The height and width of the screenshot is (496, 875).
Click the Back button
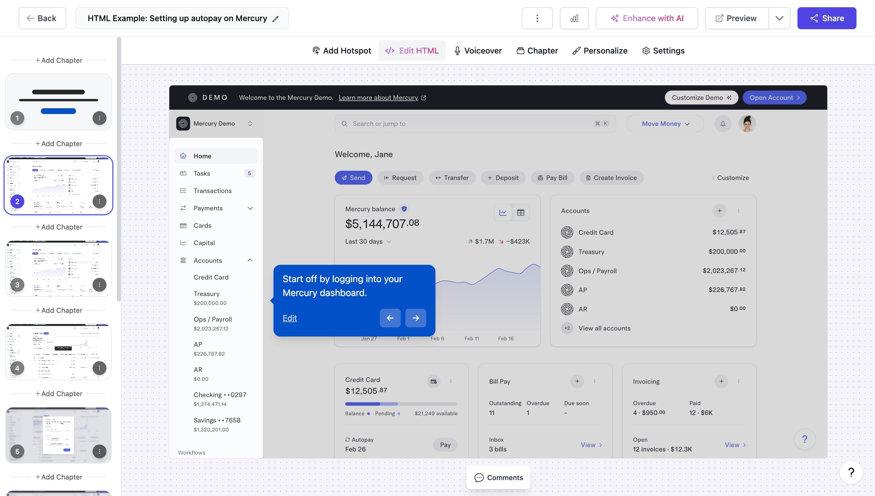tap(42, 19)
